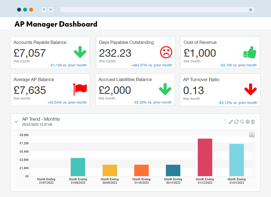Open search within the AP Trend widget
The image size is (271, 197).
click(x=242, y=122)
